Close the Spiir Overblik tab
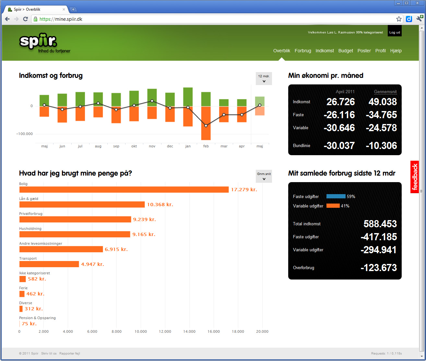The image size is (426, 361). 64,9
